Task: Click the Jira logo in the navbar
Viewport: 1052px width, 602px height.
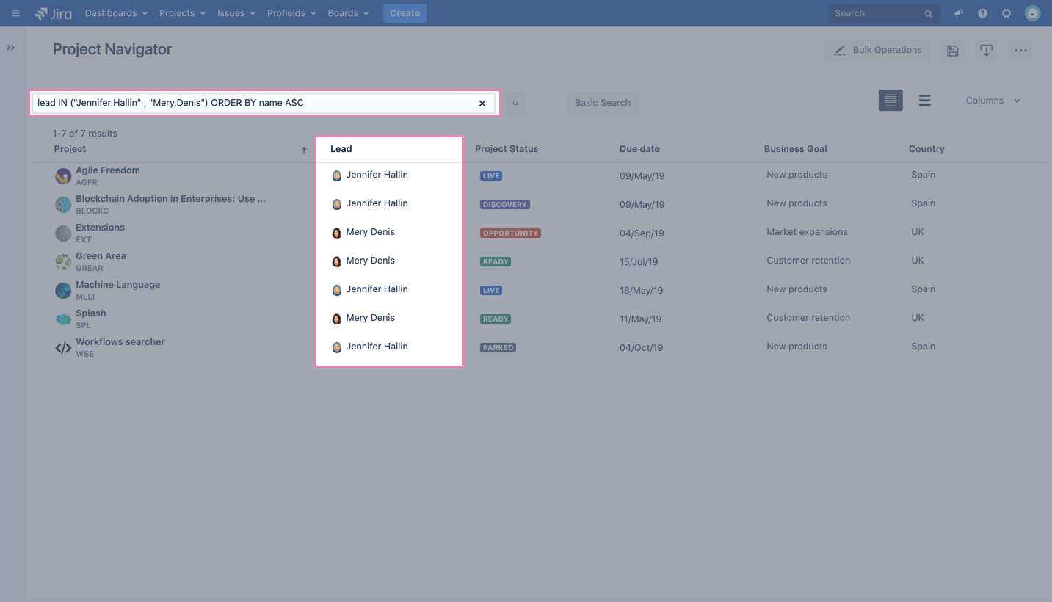Action: [x=52, y=12]
